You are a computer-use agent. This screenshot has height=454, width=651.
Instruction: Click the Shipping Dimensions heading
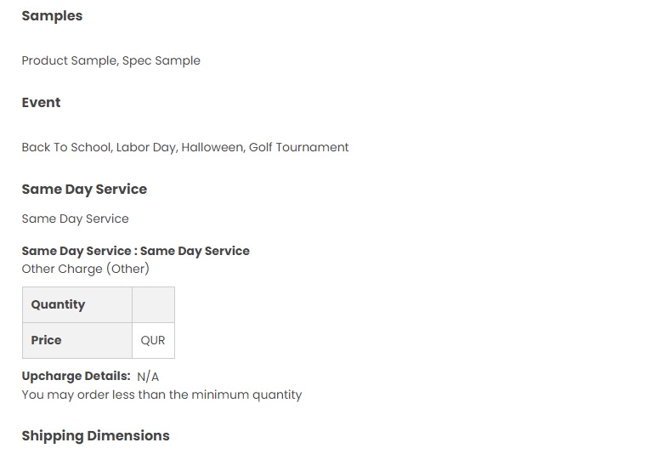point(95,436)
